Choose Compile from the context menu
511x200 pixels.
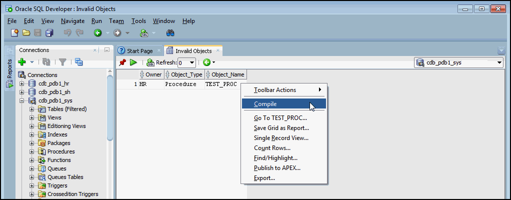click(265, 104)
